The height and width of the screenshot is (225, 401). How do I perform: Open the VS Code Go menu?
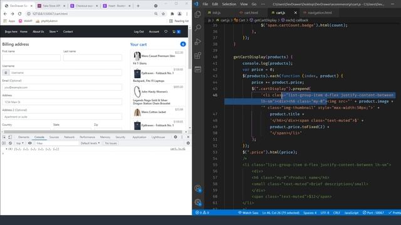(x=254, y=4)
